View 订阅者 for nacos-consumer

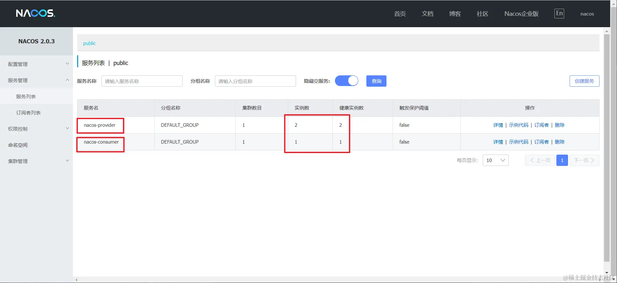pyautogui.click(x=541, y=142)
